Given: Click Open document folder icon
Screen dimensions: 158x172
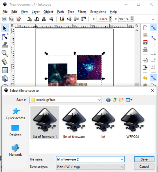Looking at the screenshot, I should pyautogui.click(x=145, y=35).
